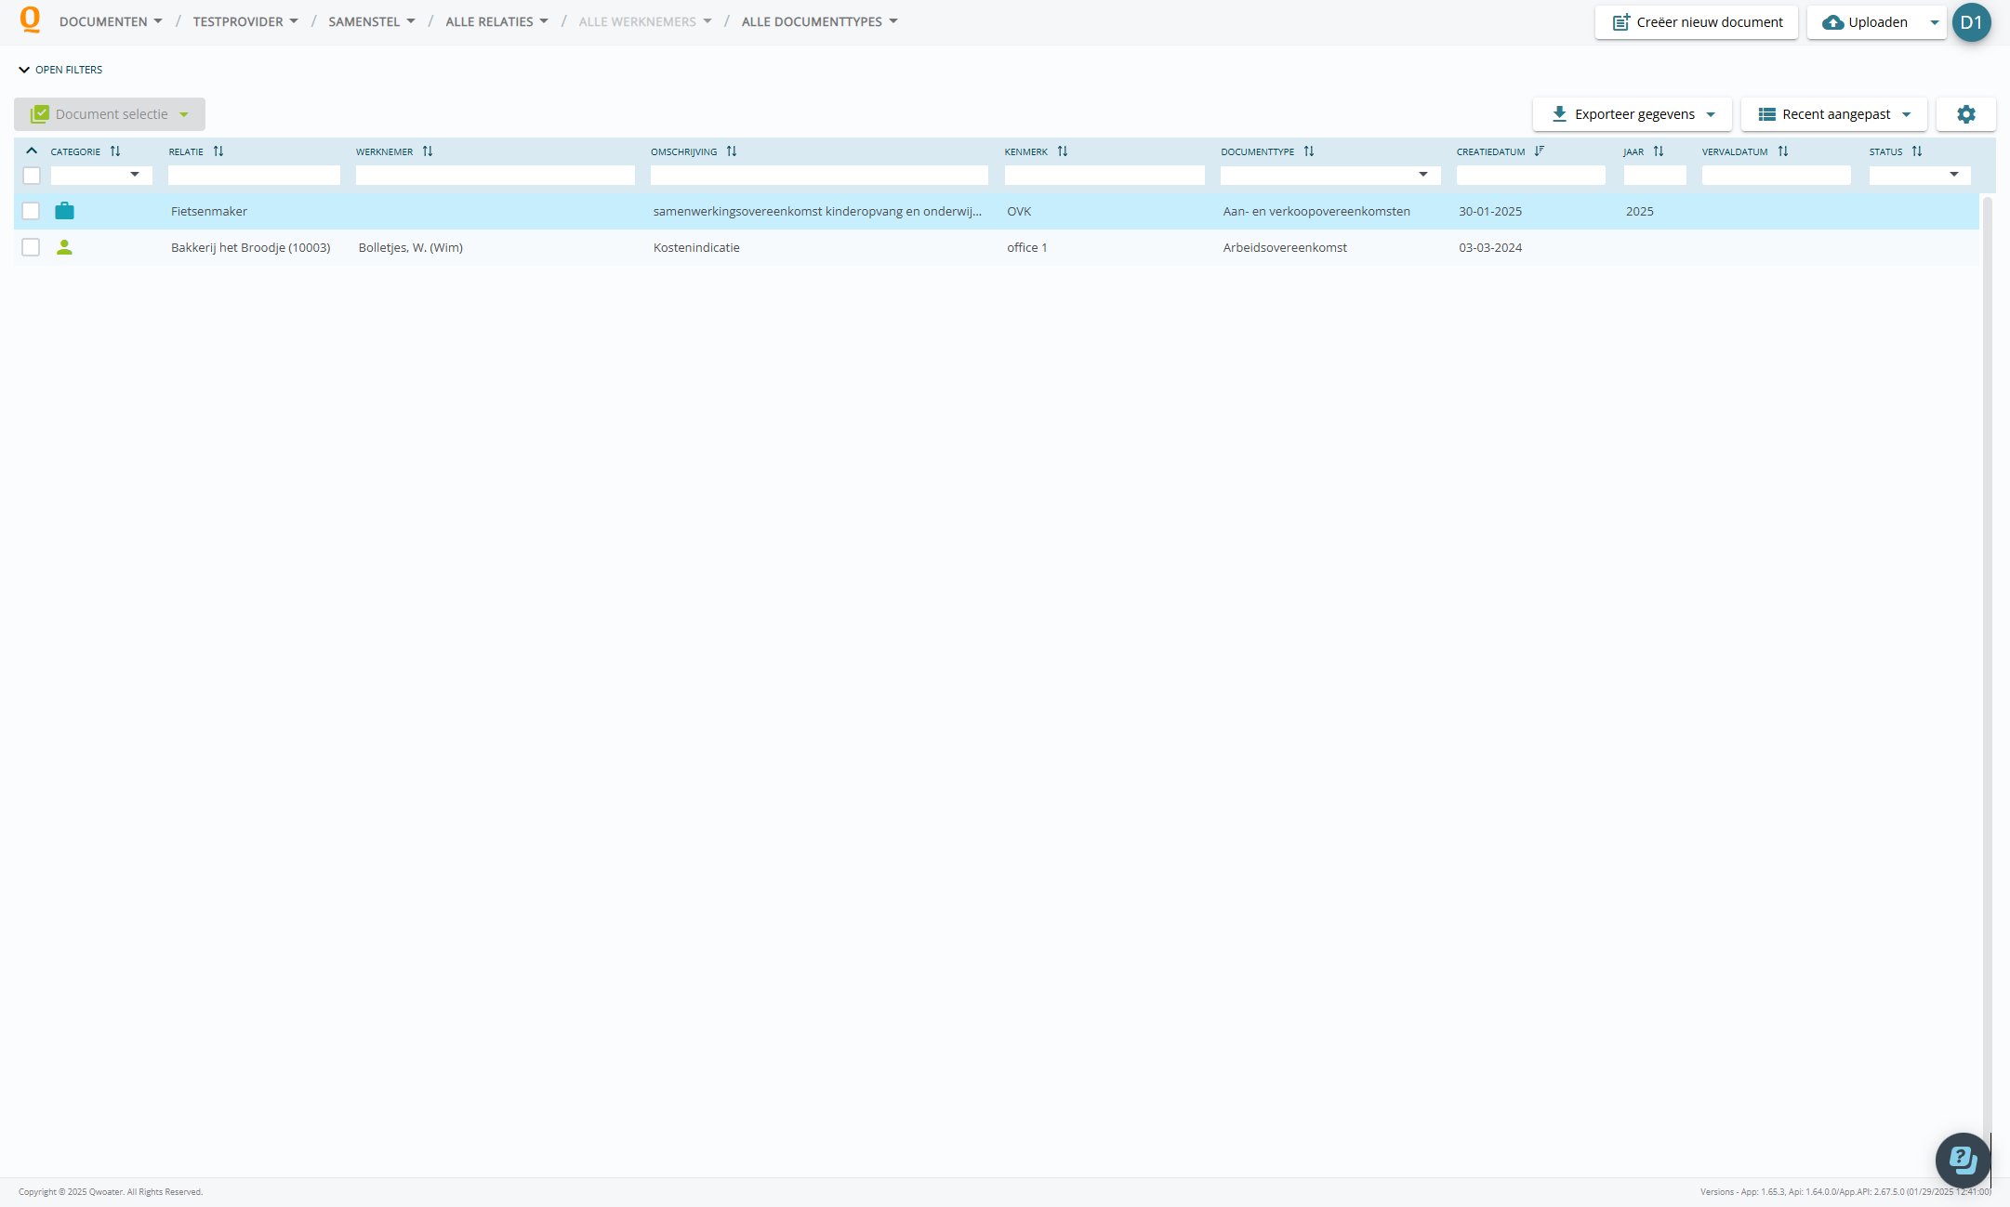This screenshot has height=1207, width=2010.
Task: Open the help chat bubble icon
Action: [1962, 1159]
